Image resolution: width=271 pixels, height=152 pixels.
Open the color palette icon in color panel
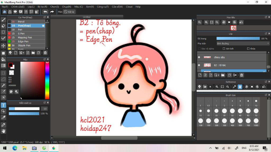[x=11, y=92]
